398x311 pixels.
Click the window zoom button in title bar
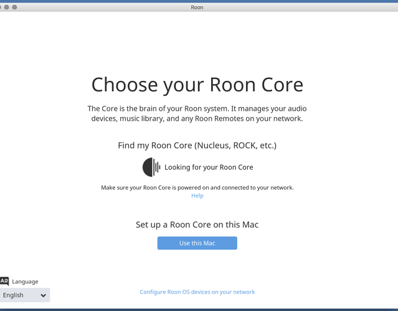pos(15,7)
